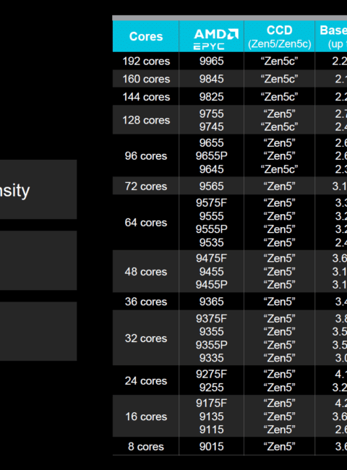
Task: Click model number 9755
Action: [x=212, y=114]
